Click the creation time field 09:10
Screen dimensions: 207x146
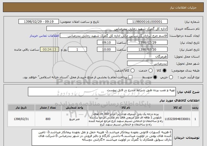pos(106,43)
